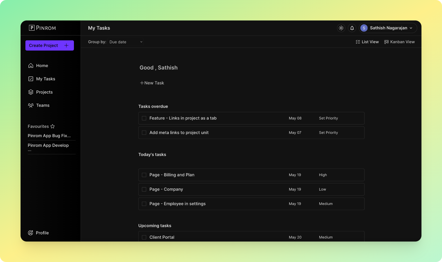The width and height of the screenshot is (442, 262).
Task: Open Pinrom App Bug Fix favourite
Action: (x=49, y=136)
